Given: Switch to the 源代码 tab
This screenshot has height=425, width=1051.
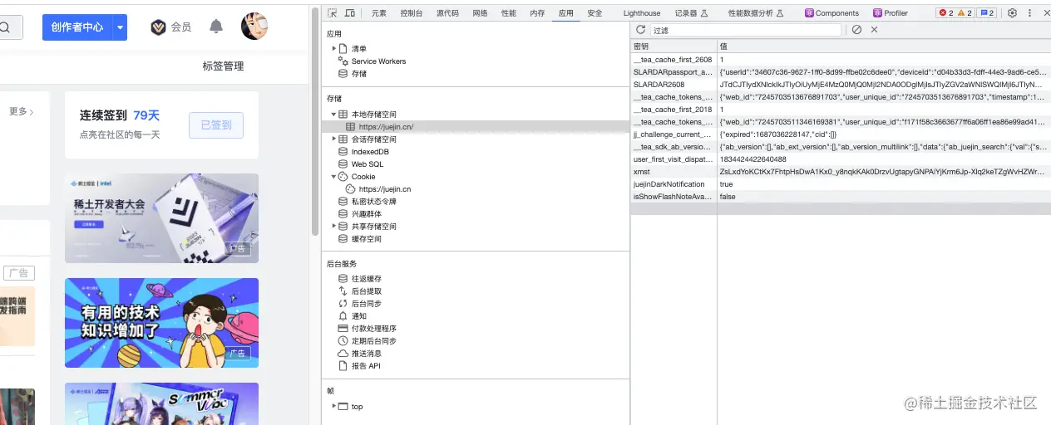Looking at the screenshot, I should click(448, 13).
